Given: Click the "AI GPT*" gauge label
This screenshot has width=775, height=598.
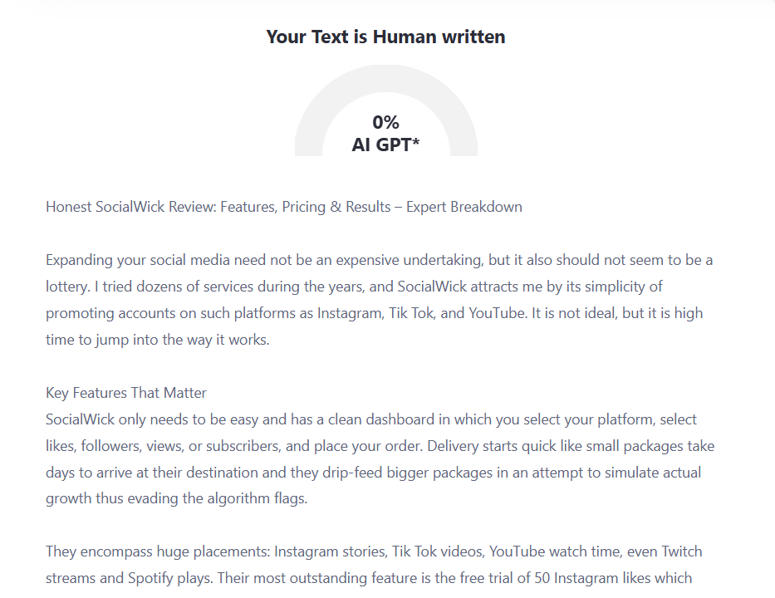Looking at the screenshot, I should pyautogui.click(x=385, y=145).
